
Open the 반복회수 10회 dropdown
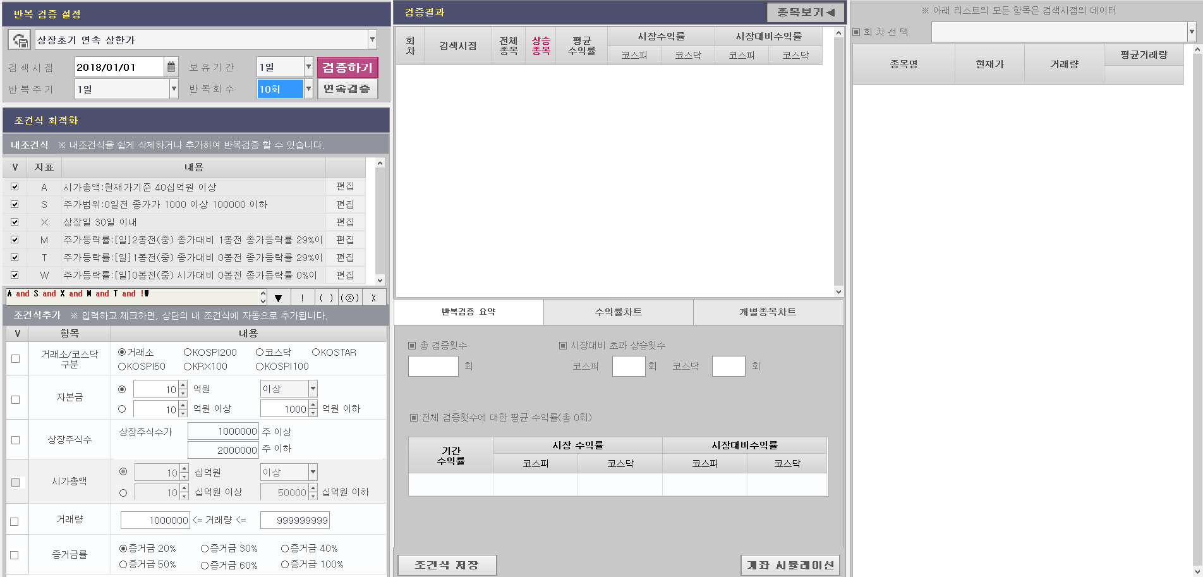(x=308, y=89)
